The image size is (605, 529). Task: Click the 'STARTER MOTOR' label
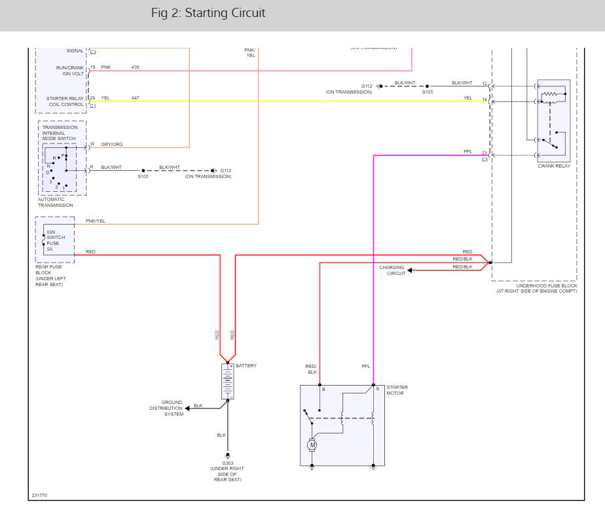397,390
